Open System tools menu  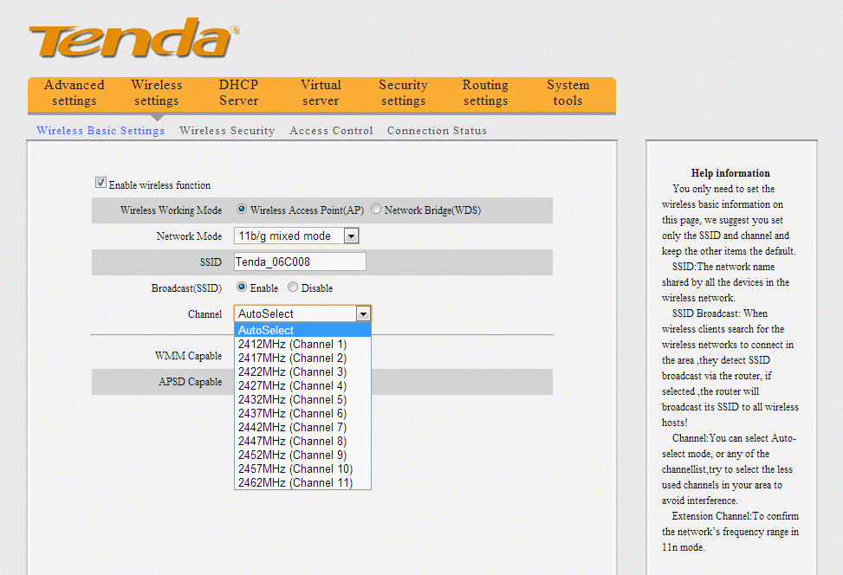[x=567, y=93]
